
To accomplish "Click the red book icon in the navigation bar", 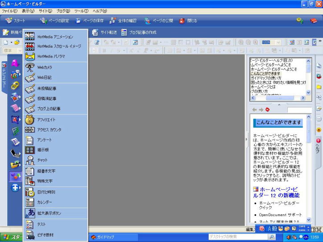I will (x=314, y=21).
